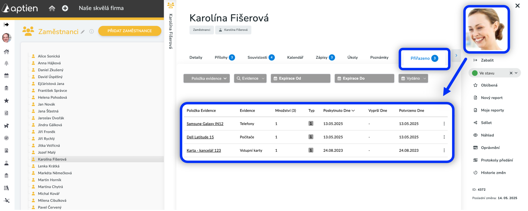Image resolution: width=528 pixels, height=211 pixels.
Task: Select Jitka Vstřícná in employee list
Action: tap(49, 145)
